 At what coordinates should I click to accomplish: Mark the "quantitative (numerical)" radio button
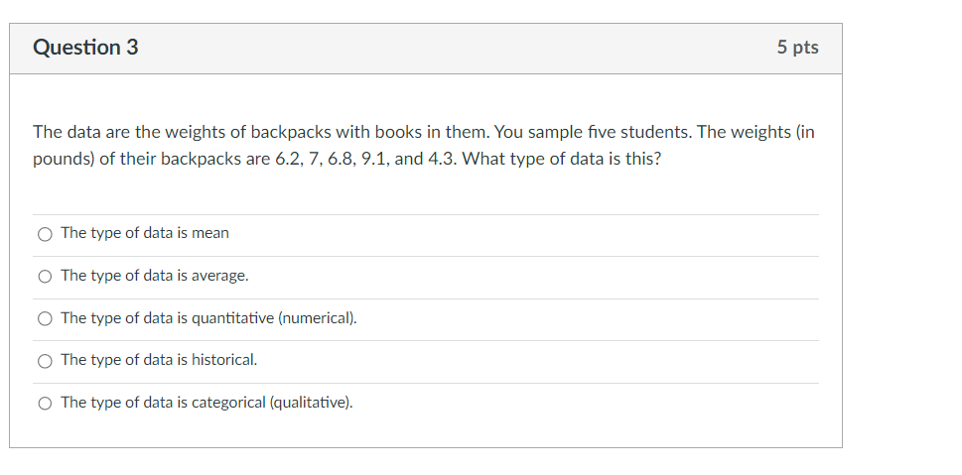point(45,318)
